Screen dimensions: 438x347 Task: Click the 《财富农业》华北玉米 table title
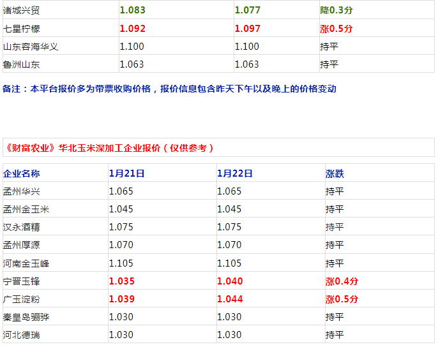109,148
